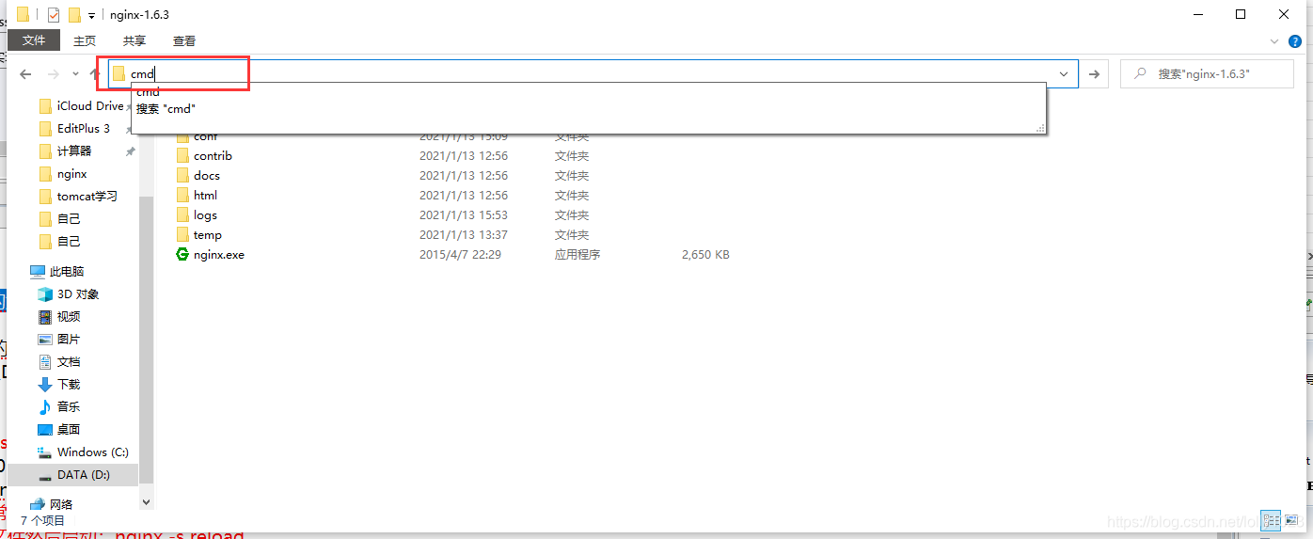Click the date 2021/1/13 13:37
This screenshot has width=1313, height=539.
(464, 234)
